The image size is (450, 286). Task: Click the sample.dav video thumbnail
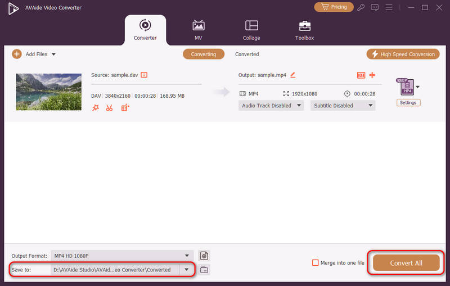(x=49, y=92)
